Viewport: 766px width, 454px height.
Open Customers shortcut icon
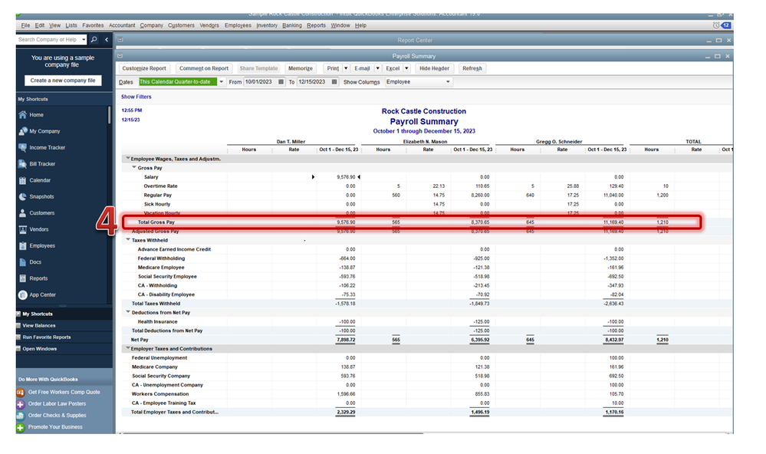[x=22, y=213]
